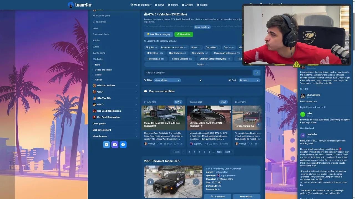Open Articles in the top navigation
The width and height of the screenshot is (355, 199).
tap(187, 5)
